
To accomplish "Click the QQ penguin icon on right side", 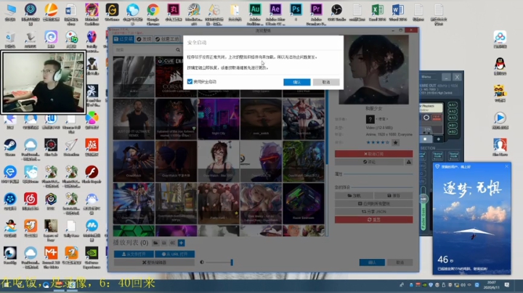I will click(x=500, y=66).
